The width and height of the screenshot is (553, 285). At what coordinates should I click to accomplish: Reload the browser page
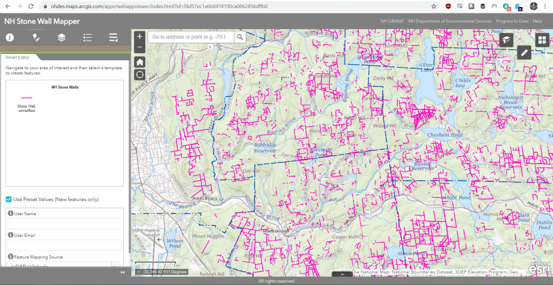pos(31,6)
